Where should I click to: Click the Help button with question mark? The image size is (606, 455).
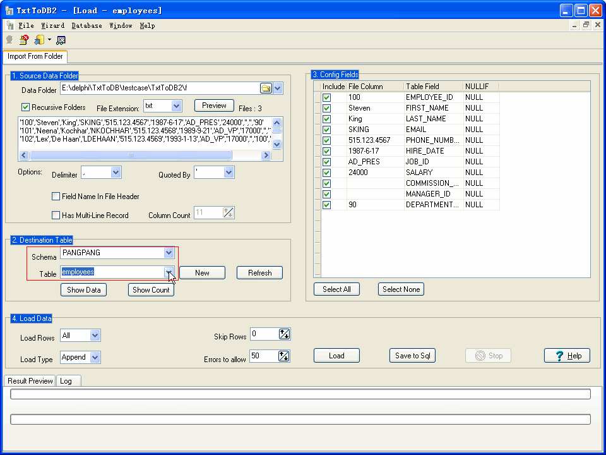click(x=567, y=356)
